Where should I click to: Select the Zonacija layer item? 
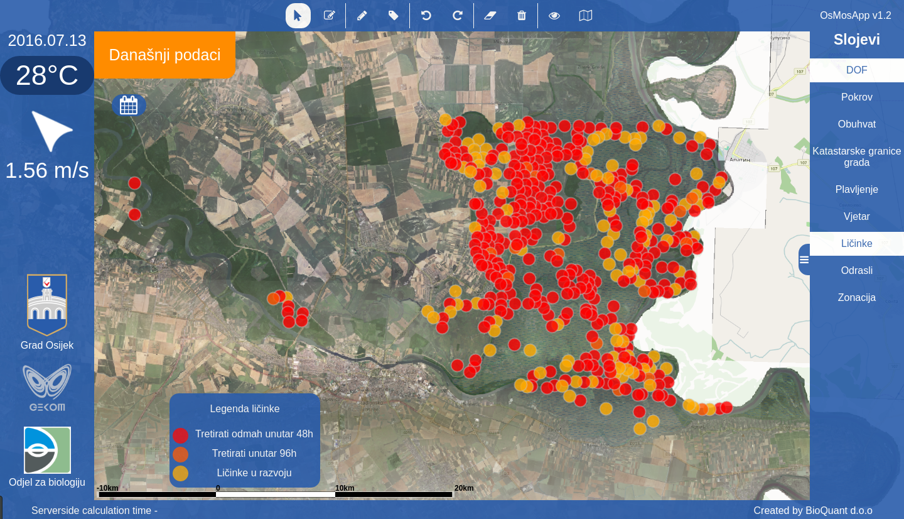click(856, 298)
